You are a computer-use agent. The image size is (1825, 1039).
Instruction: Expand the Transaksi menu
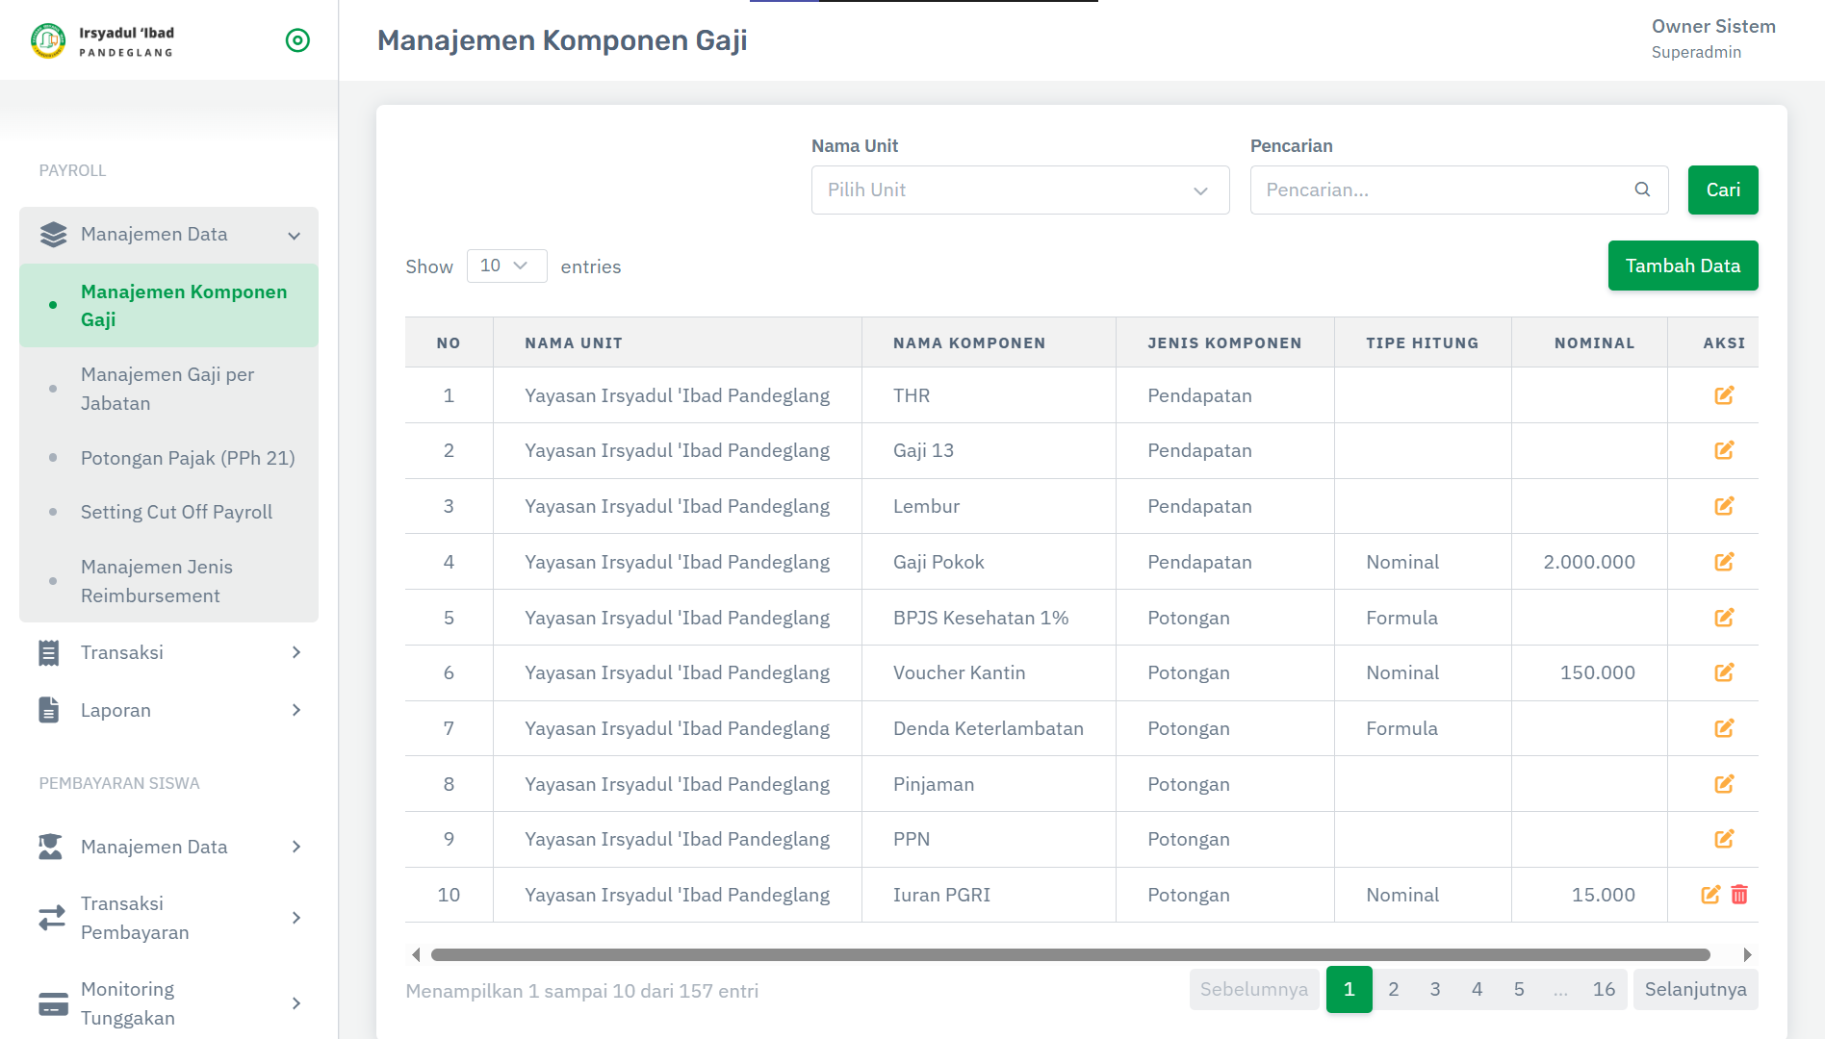pyautogui.click(x=169, y=652)
